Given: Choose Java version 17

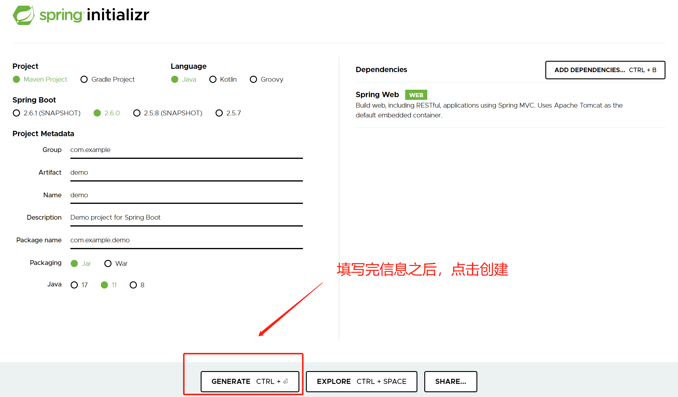Looking at the screenshot, I should (74, 285).
